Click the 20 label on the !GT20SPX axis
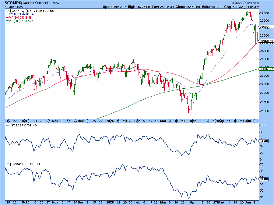Viewport: 274px width, 205px height. (x=262, y=153)
